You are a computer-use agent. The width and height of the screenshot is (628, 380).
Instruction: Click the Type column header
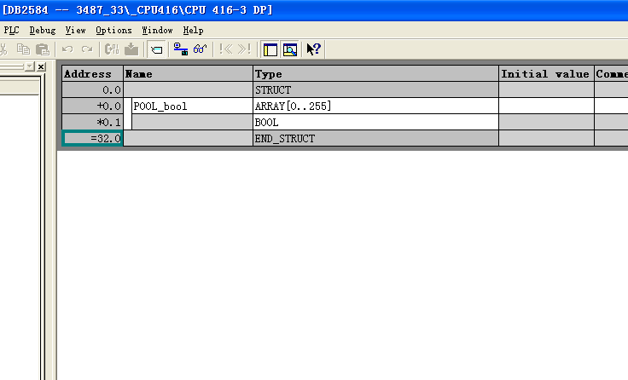coord(375,74)
